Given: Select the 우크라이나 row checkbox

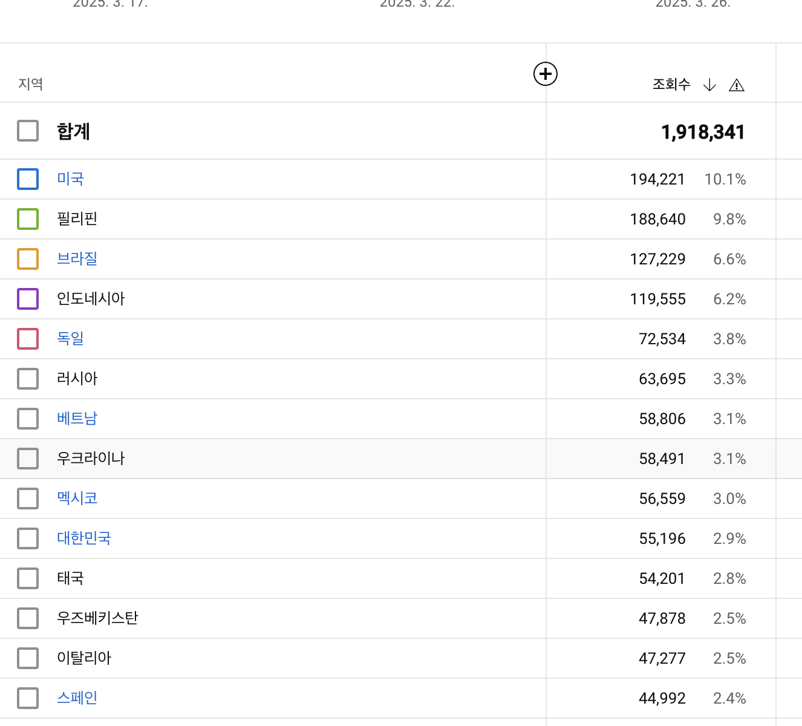Looking at the screenshot, I should pos(28,459).
